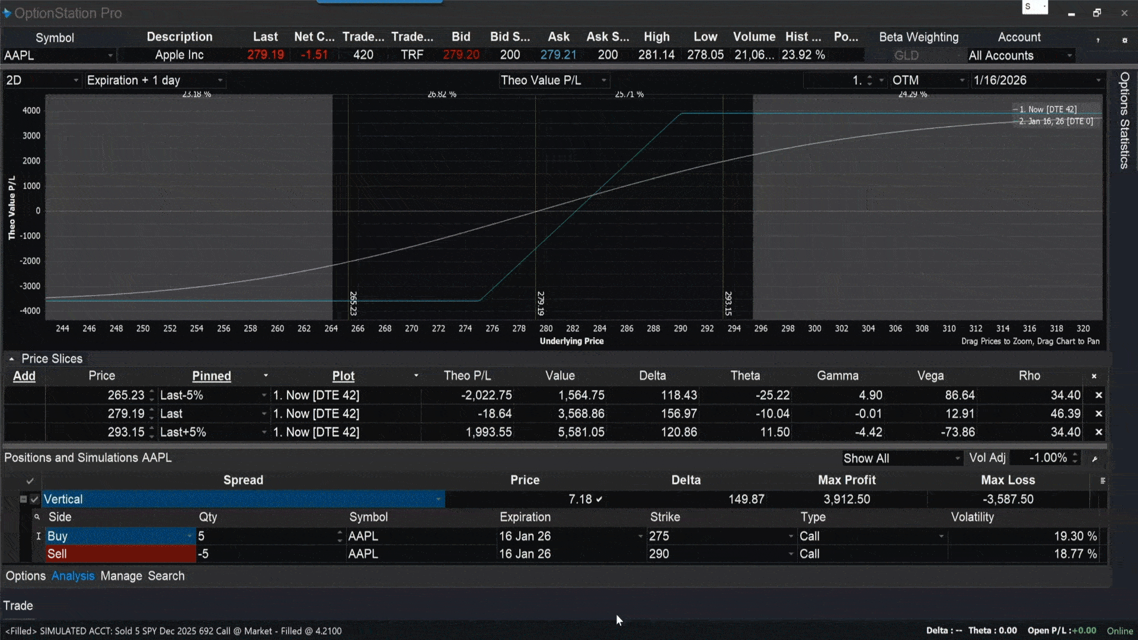Toggle the select-all checkmark in Spread header
1138x640 pixels.
point(30,481)
